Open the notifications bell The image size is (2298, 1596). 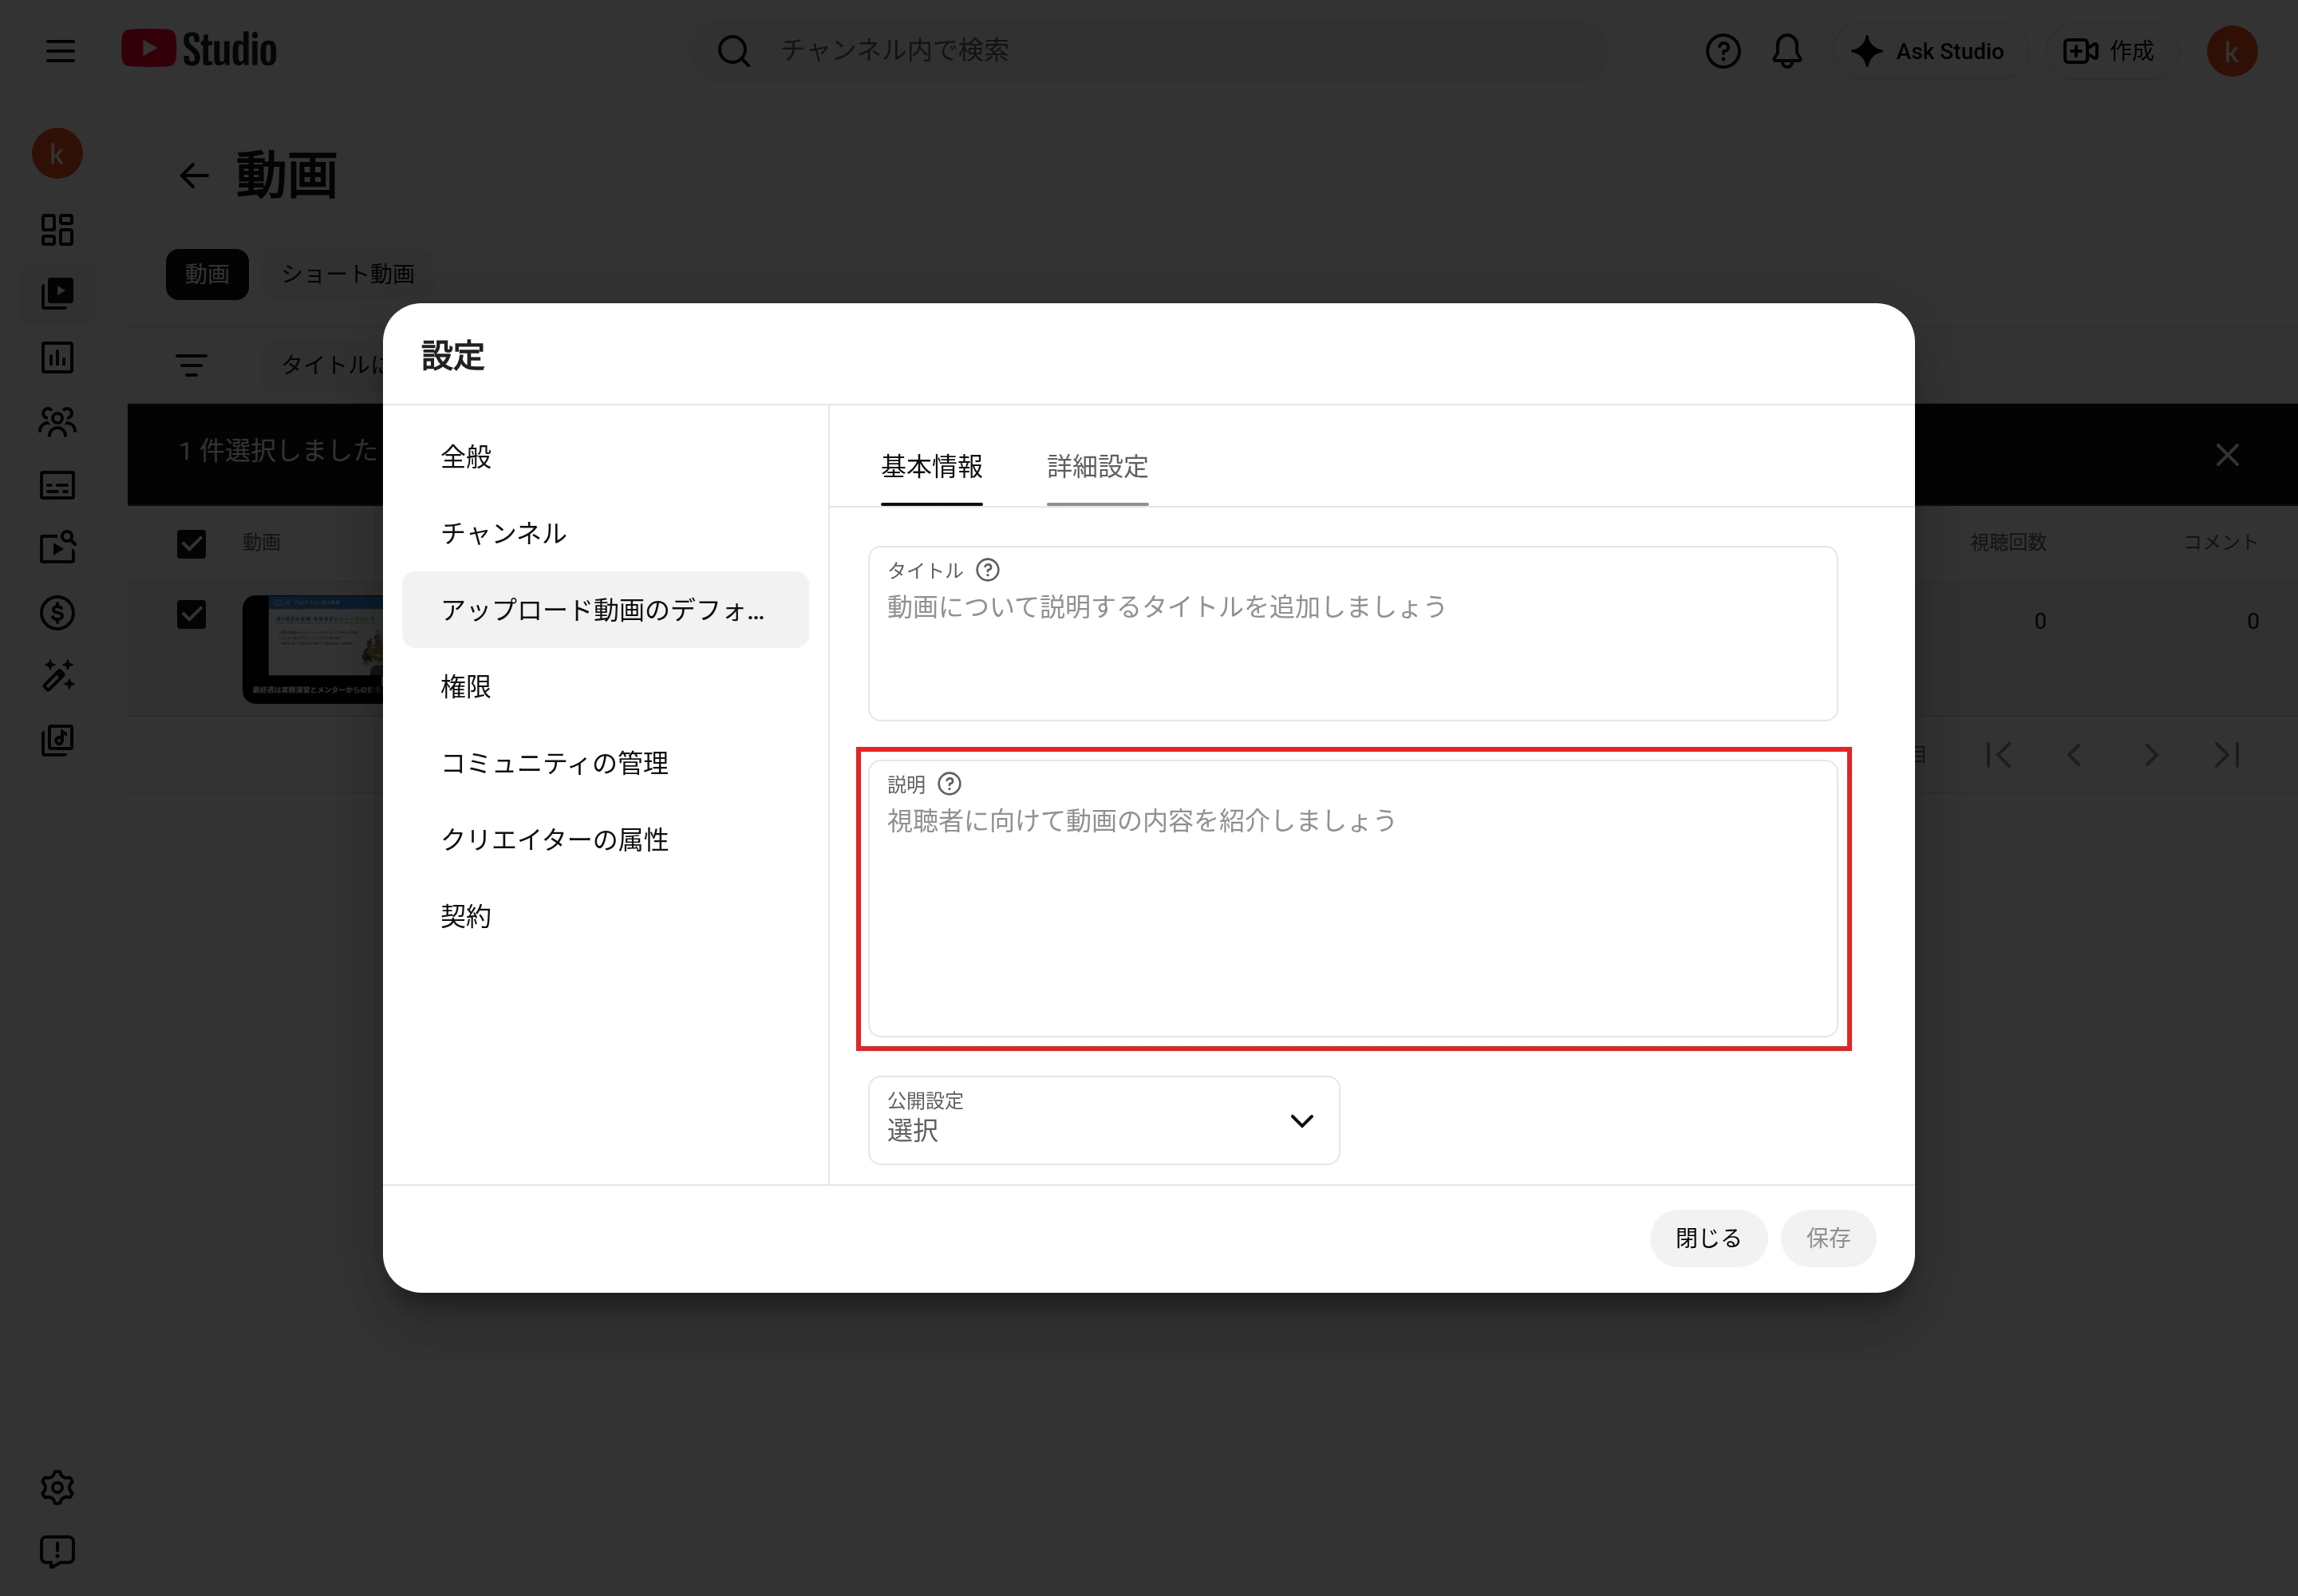click(x=1787, y=51)
